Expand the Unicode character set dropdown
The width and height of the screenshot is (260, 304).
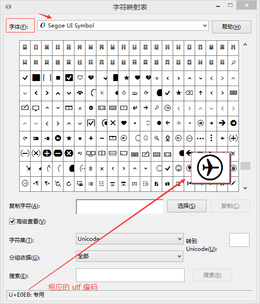(x=129, y=239)
